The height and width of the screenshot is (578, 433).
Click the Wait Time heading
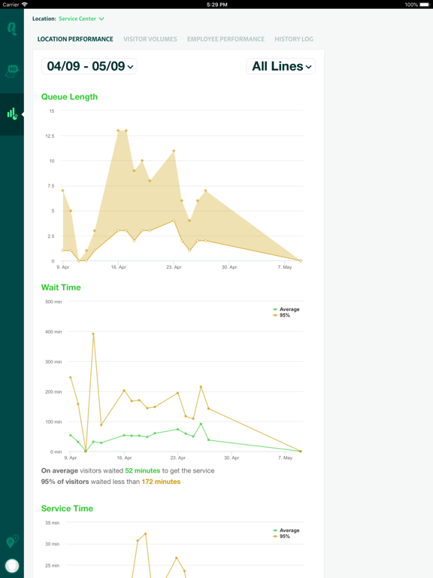pyautogui.click(x=61, y=287)
